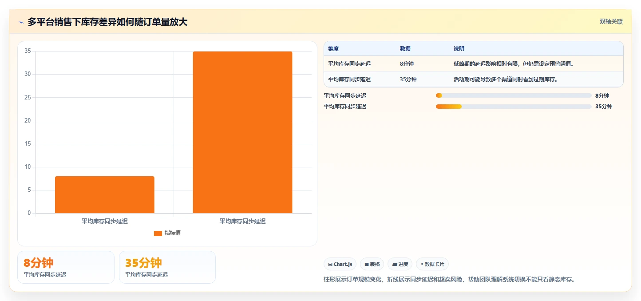Screen dimensions: 641x301
Task: Click the y-axis tick label 15
Action: [28, 144]
